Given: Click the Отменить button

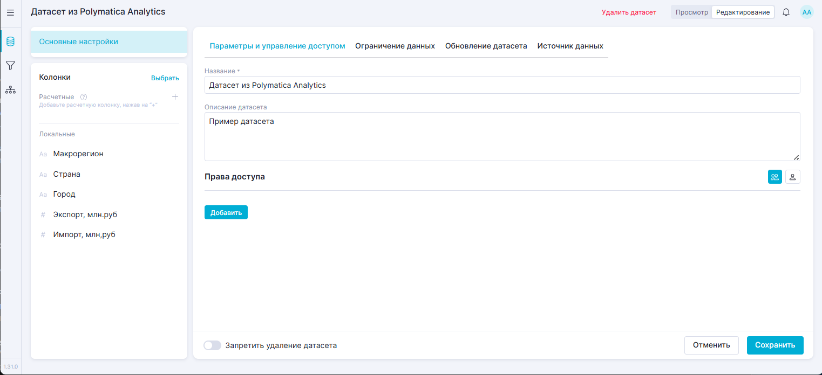Looking at the screenshot, I should tap(711, 345).
